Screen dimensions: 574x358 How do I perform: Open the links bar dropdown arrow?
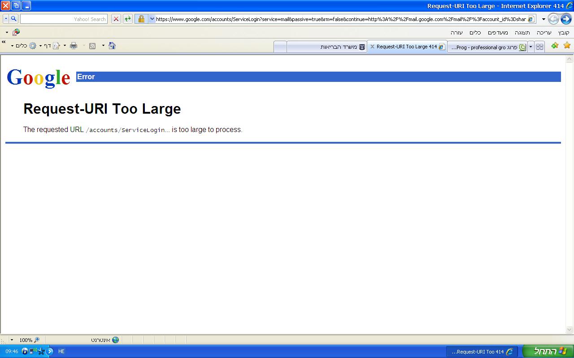pos(7,32)
